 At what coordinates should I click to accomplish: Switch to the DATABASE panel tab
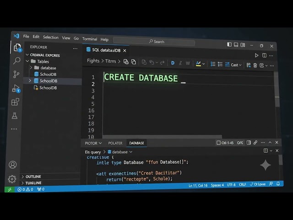[136, 143]
